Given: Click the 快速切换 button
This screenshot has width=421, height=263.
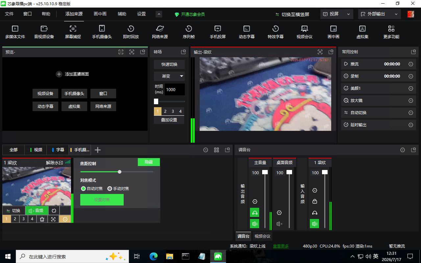Looking at the screenshot, I should pyautogui.click(x=169, y=64).
